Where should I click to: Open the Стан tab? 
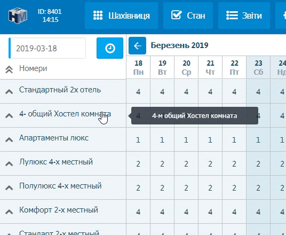tap(188, 15)
